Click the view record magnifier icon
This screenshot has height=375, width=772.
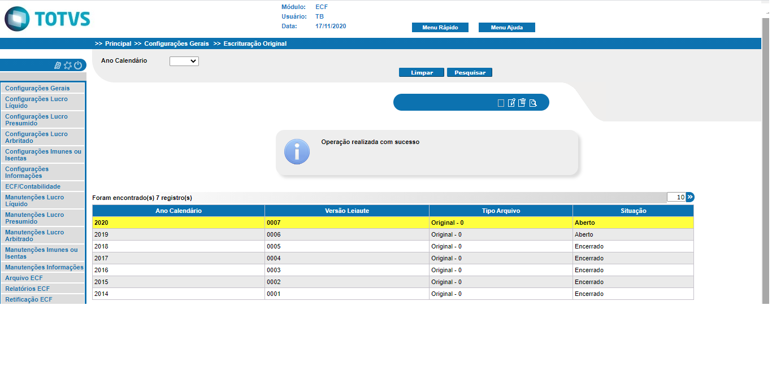coord(532,103)
